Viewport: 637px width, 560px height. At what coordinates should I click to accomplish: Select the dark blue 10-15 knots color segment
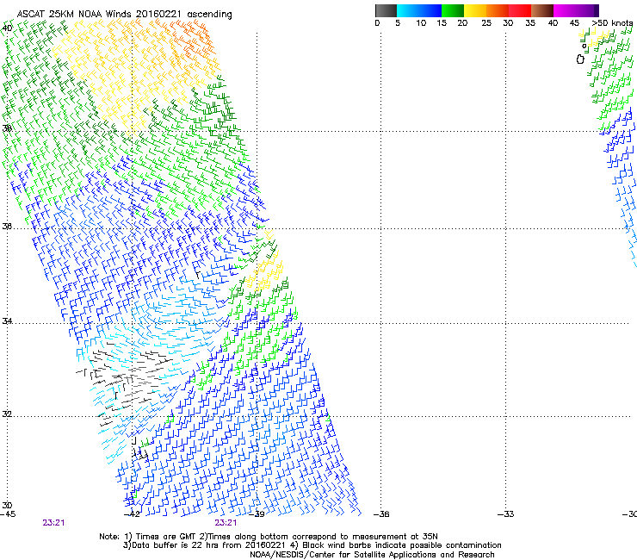point(430,10)
